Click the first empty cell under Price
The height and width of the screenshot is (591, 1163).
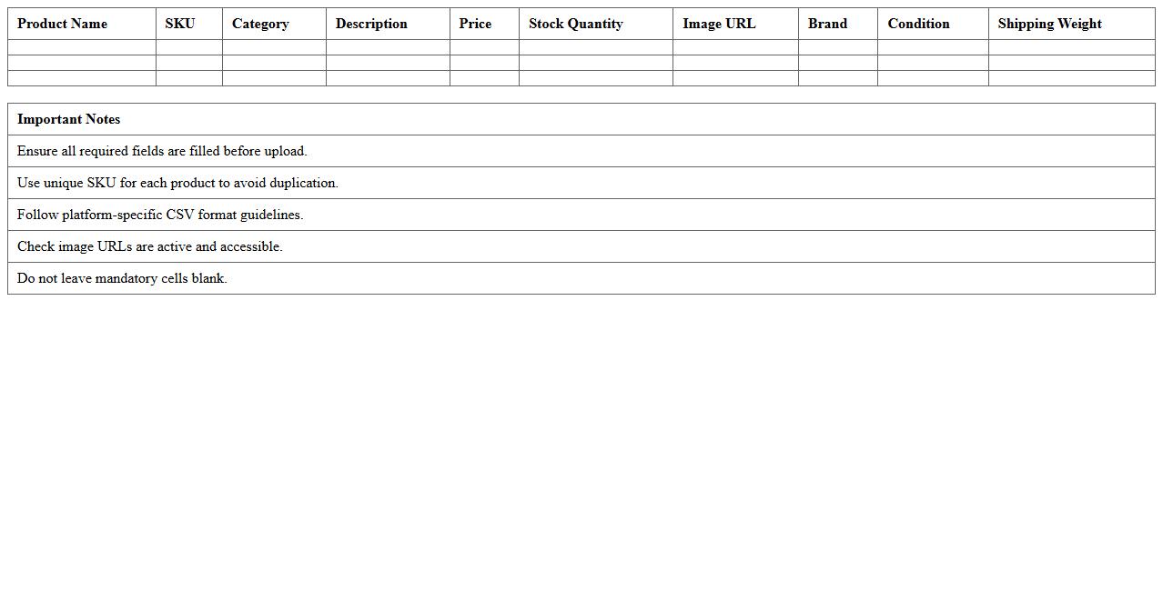(484, 47)
